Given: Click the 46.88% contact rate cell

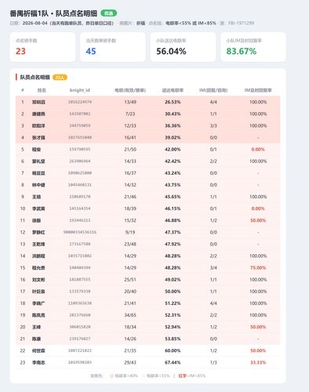Looking at the screenshot, I should point(173,220).
